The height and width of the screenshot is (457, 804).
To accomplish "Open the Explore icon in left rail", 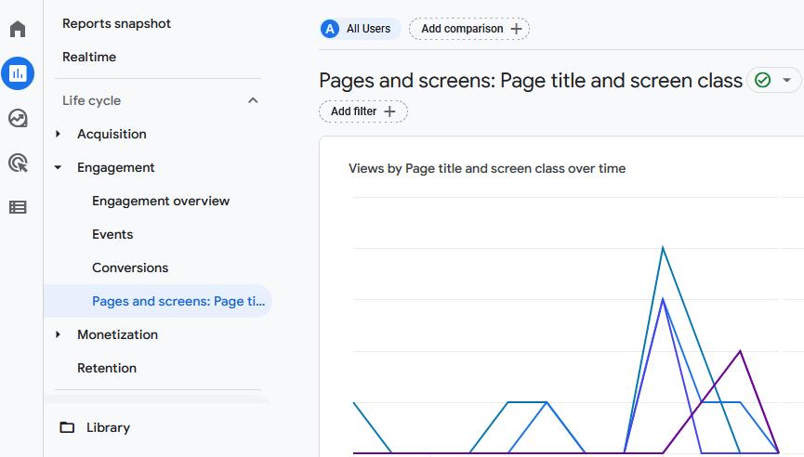I will click(18, 118).
